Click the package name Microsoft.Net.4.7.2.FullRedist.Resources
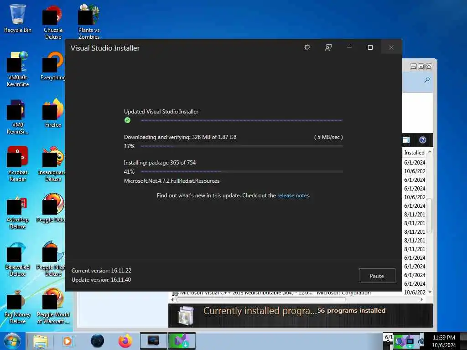The width and height of the screenshot is (467, 350). (172, 180)
